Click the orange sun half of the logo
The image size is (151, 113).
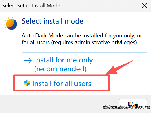coord(10,23)
